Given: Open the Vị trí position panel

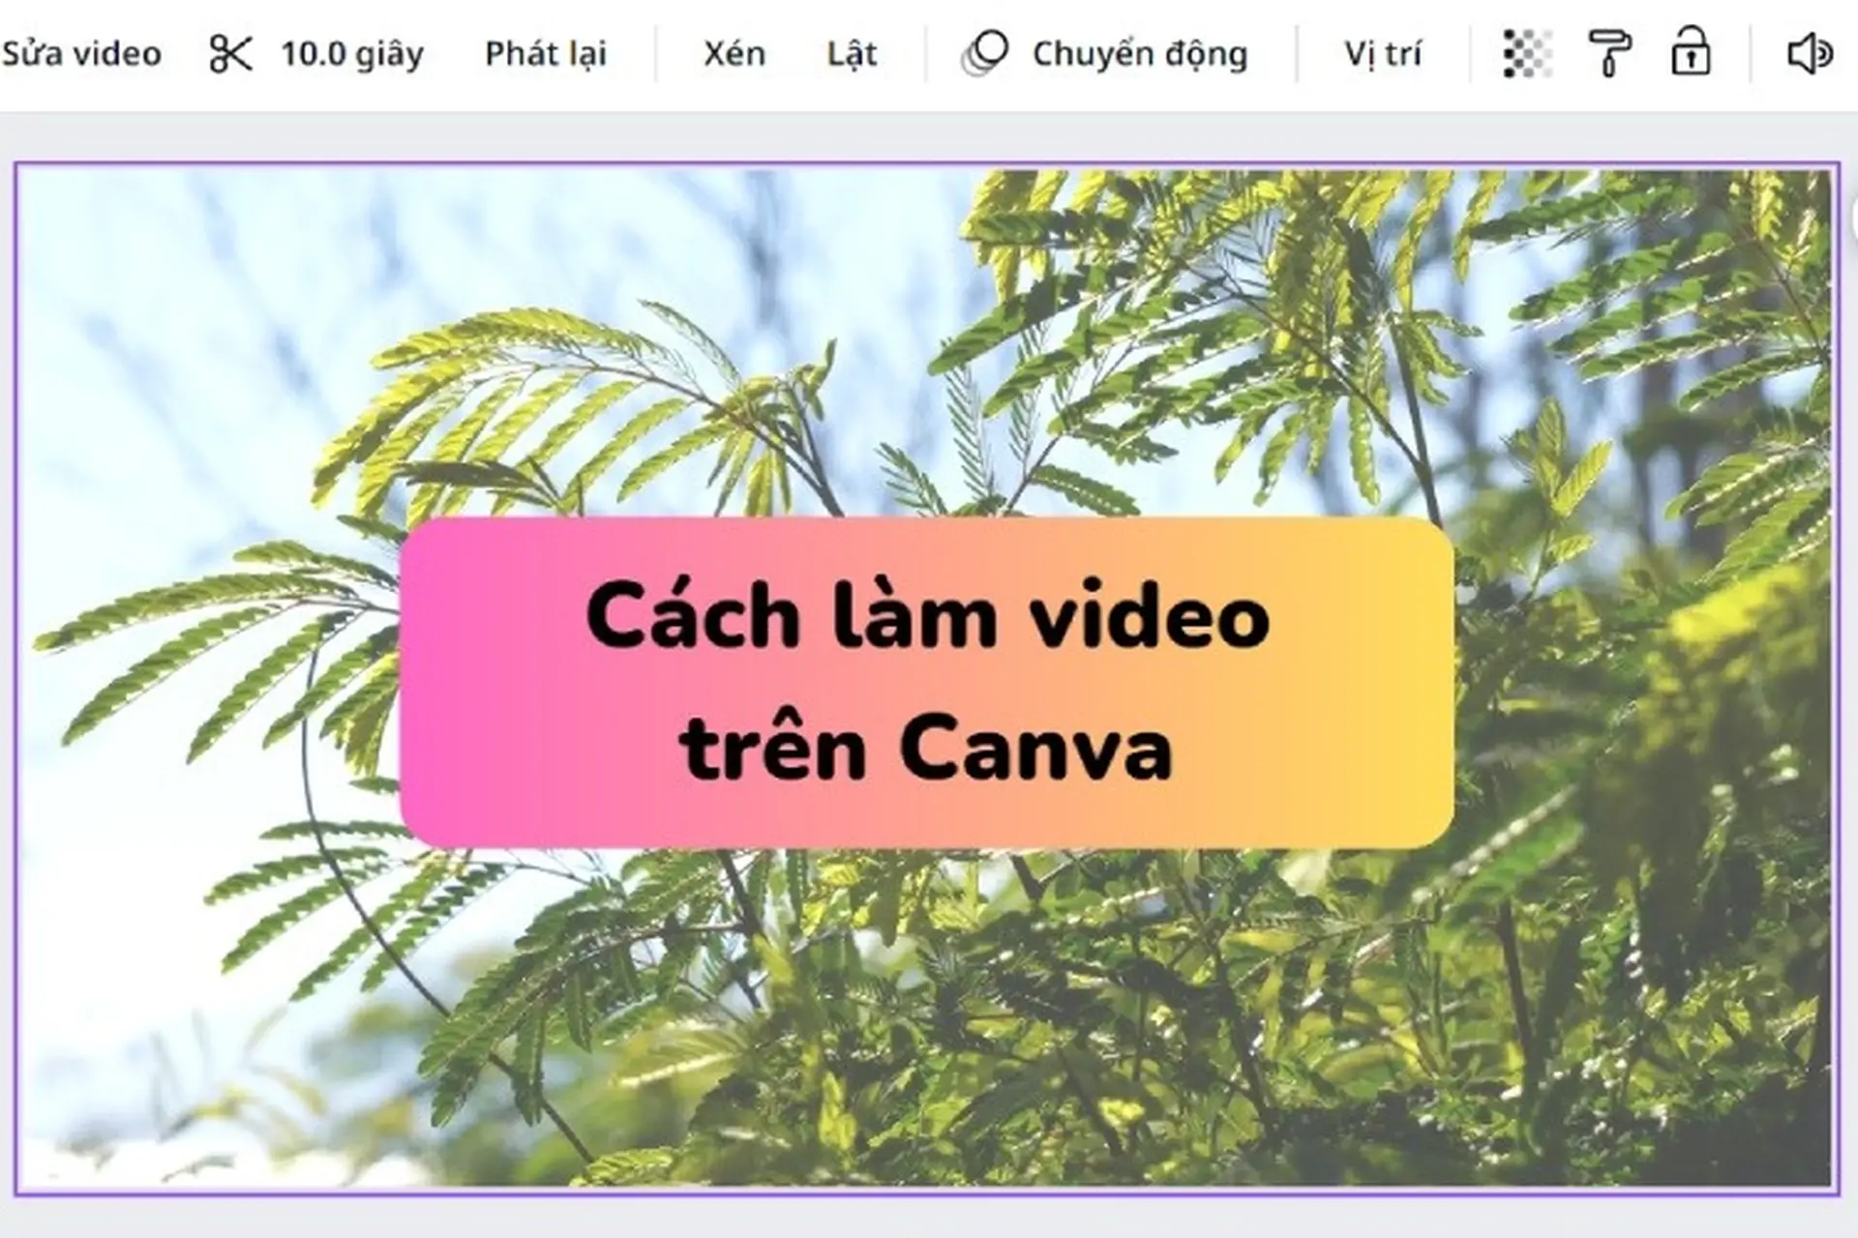Looking at the screenshot, I should [x=1383, y=53].
